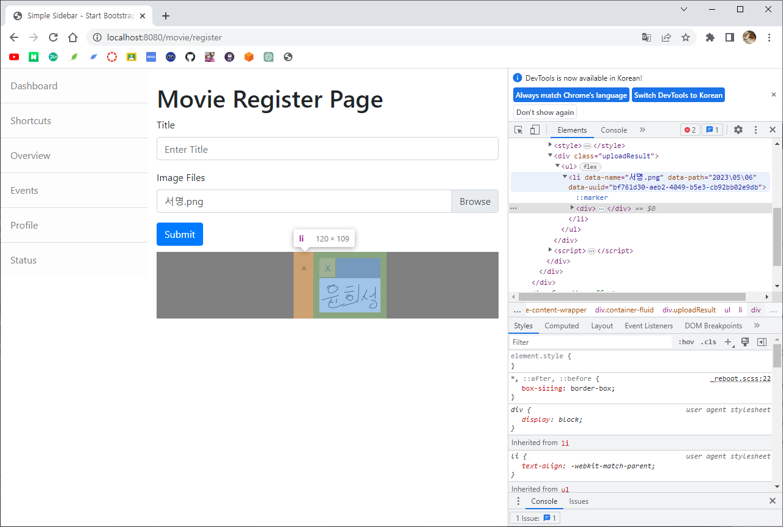Activate the DevTools inspect element picker
This screenshot has width=783, height=527.
[519, 130]
